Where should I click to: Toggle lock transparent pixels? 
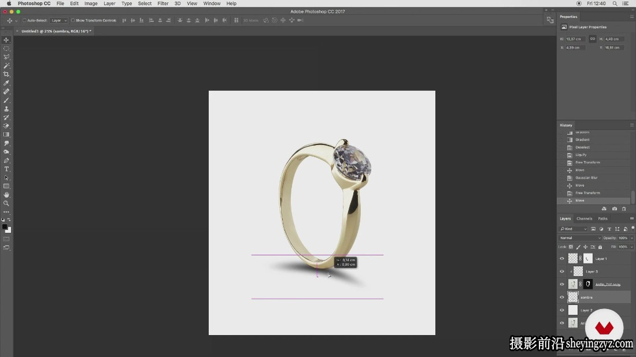tap(571, 247)
